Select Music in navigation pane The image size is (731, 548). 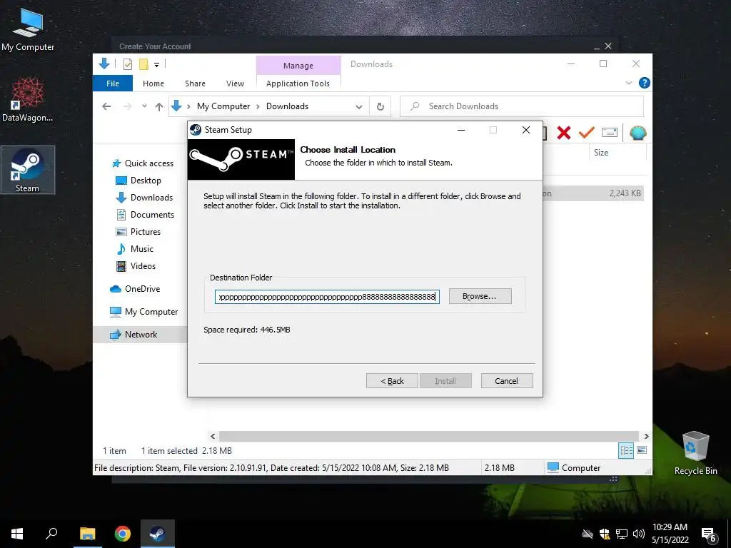pos(134,249)
